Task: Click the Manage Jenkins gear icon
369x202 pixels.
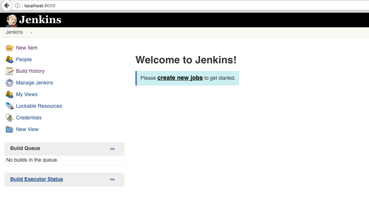Action: click(x=9, y=83)
